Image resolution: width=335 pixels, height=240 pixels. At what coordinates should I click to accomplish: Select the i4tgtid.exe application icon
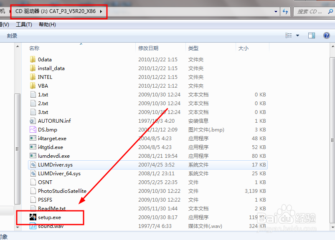[33, 147]
